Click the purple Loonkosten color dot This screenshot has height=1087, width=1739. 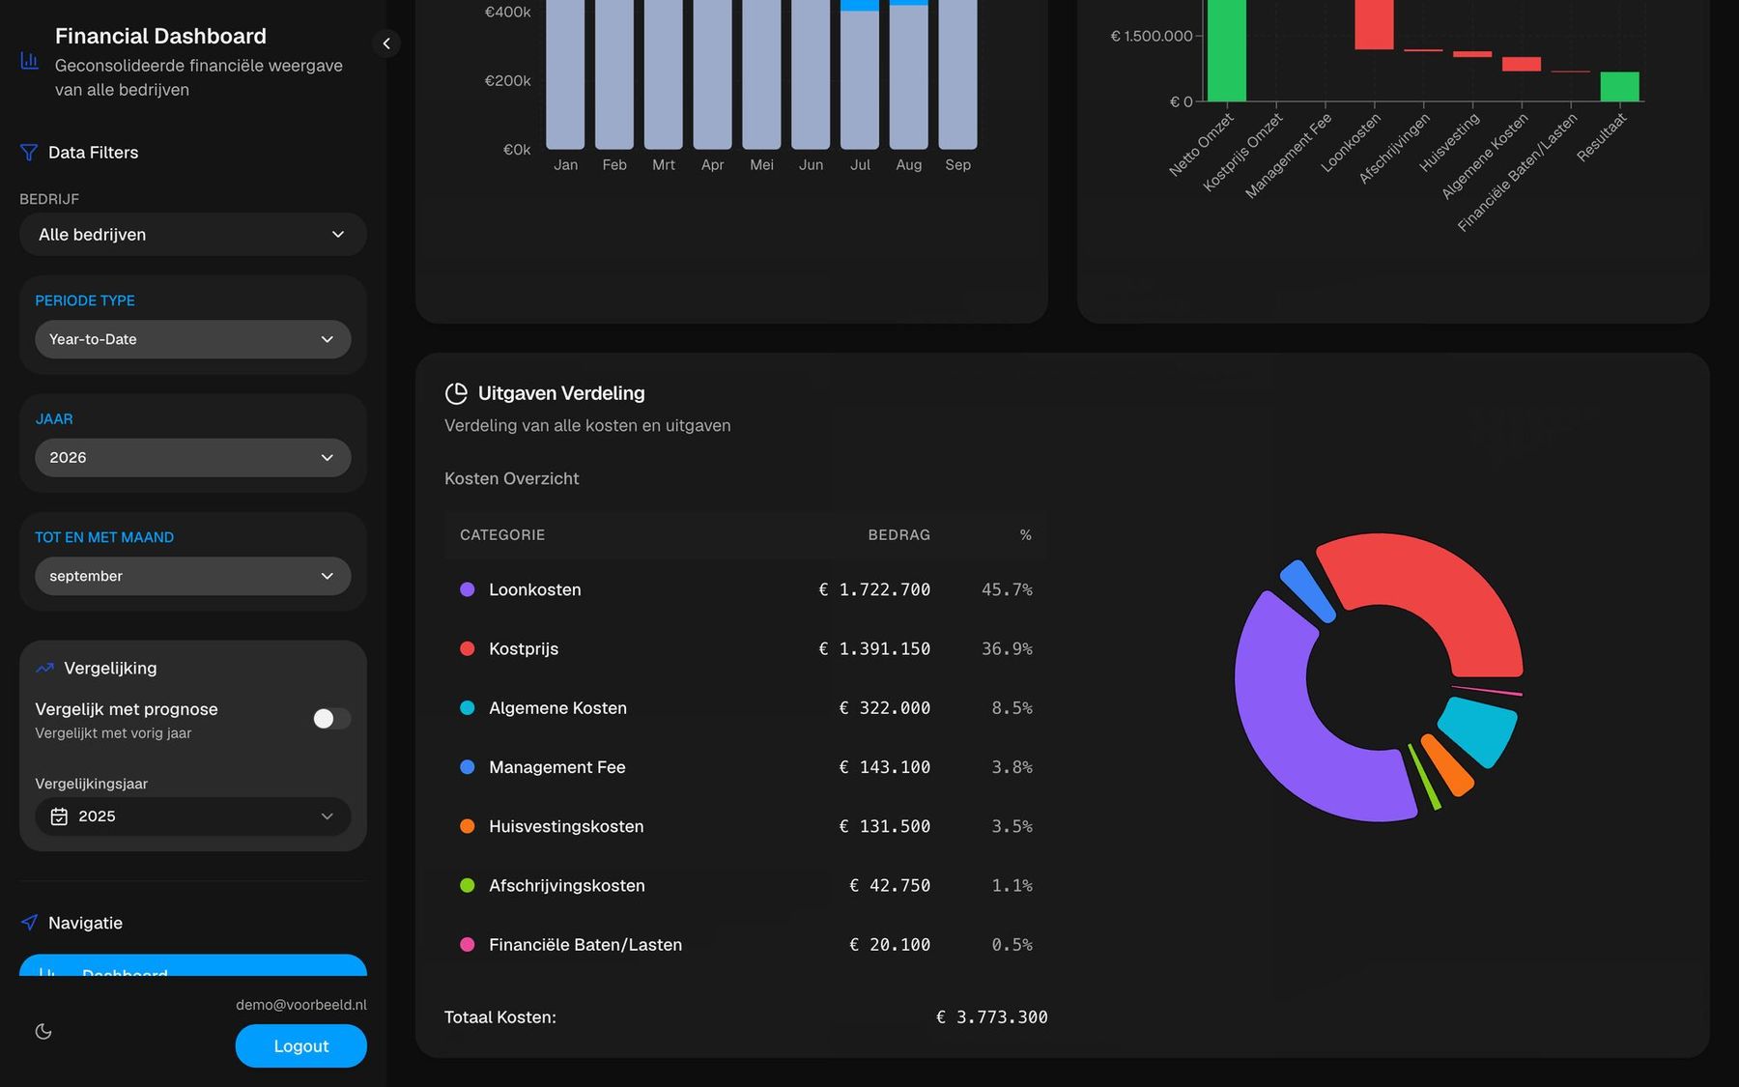click(468, 589)
